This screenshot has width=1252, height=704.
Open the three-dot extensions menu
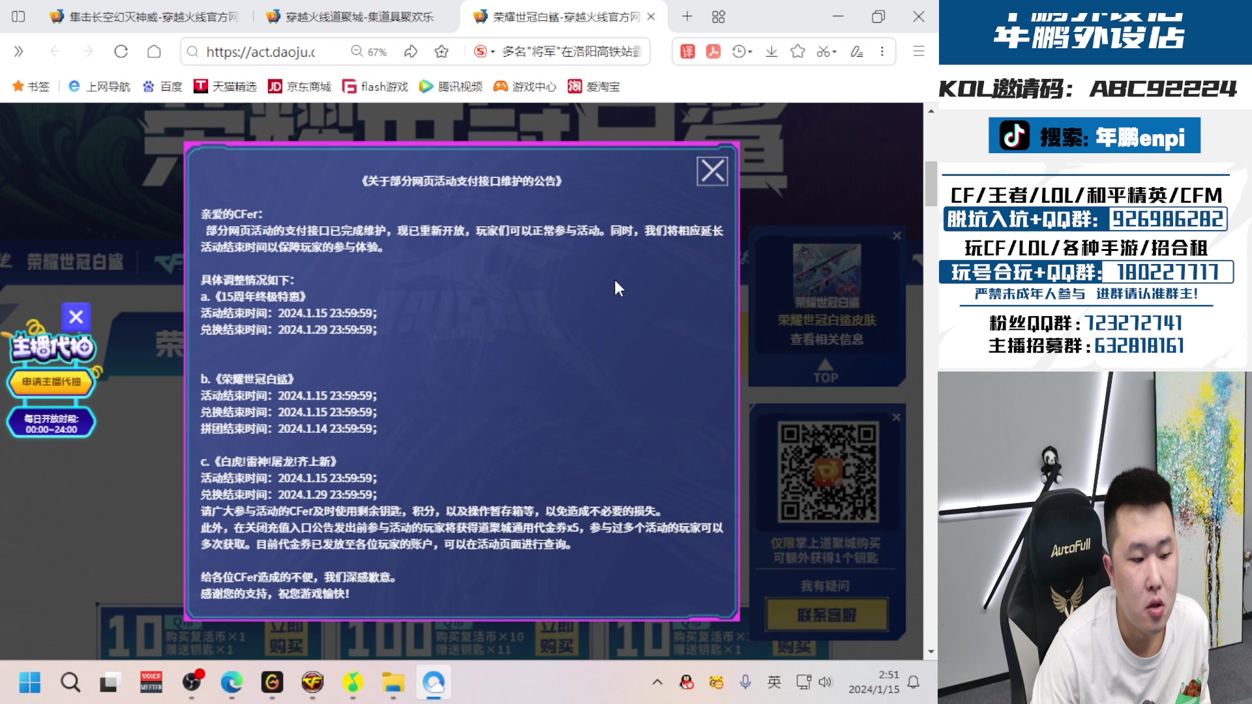[x=882, y=51]
